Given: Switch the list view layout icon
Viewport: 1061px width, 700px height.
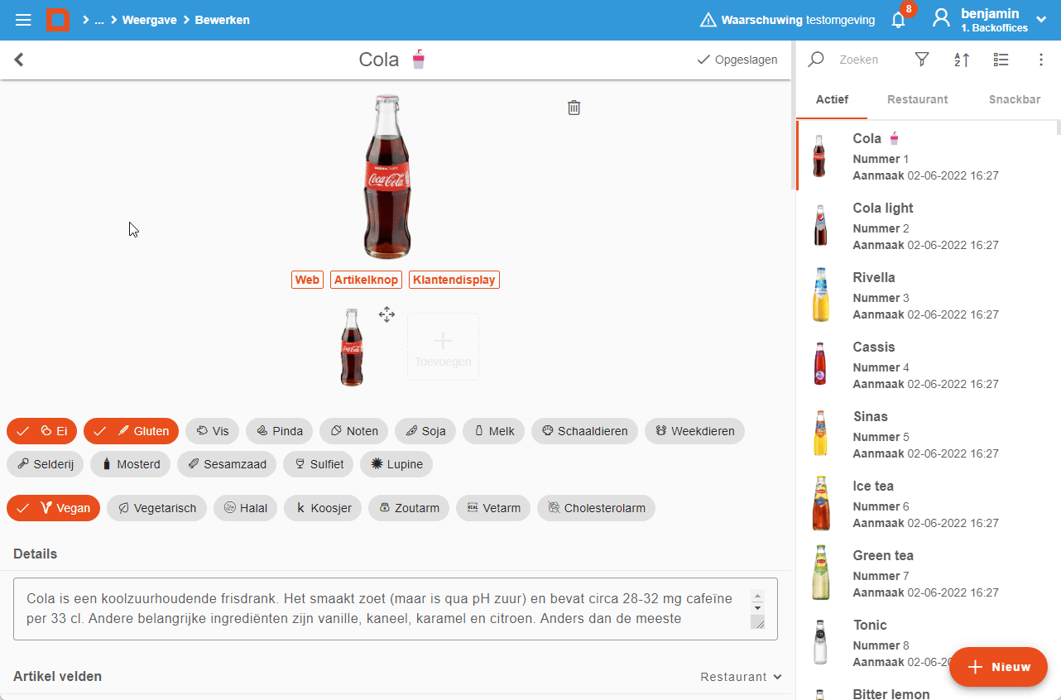Looking at the screenshot, I should click(x=1001, y=60).
